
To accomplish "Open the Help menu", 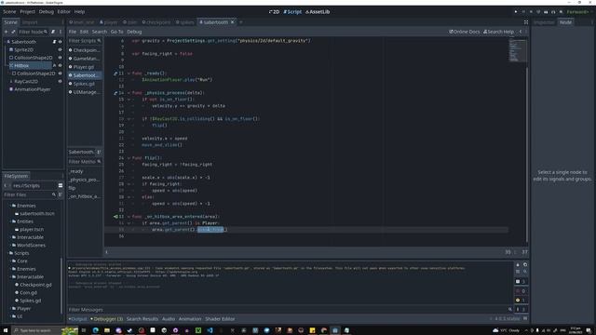I will point(79,12).
